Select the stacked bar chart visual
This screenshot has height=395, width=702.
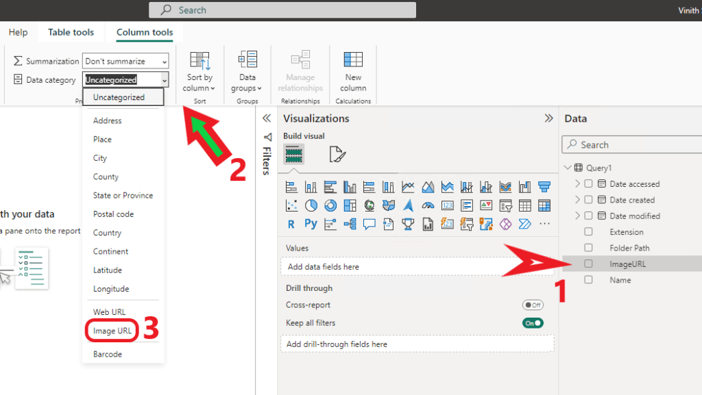pyautogui.click(x=291, y=187)
